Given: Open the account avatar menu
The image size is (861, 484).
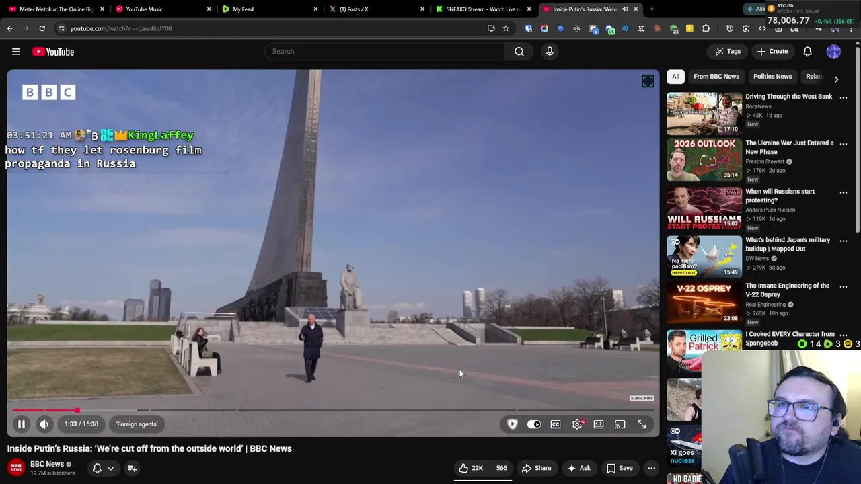Looking at the screenshot, I should (x=833, y=51).
